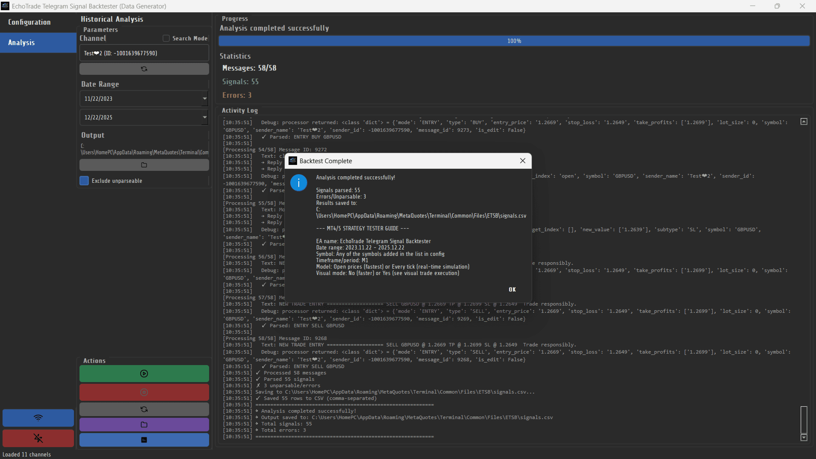Click 'Date range: 2023.11.22 - 2025.12.22' in dialog

click(x=360, y=248)
